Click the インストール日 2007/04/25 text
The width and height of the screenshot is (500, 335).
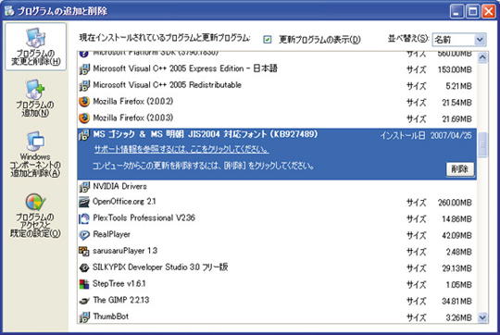coord(426,135)
